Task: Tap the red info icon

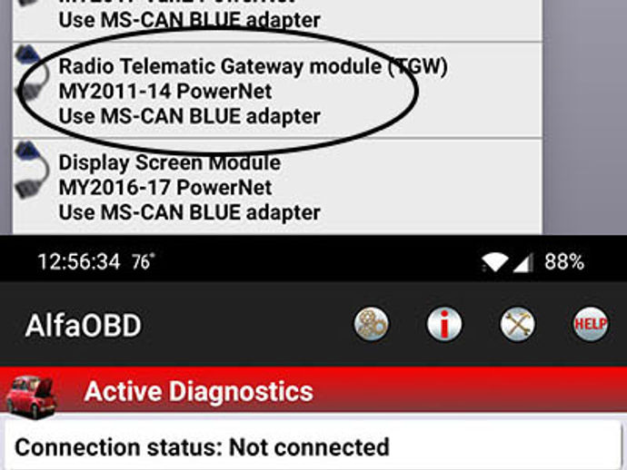Action: tap(444, 324)
